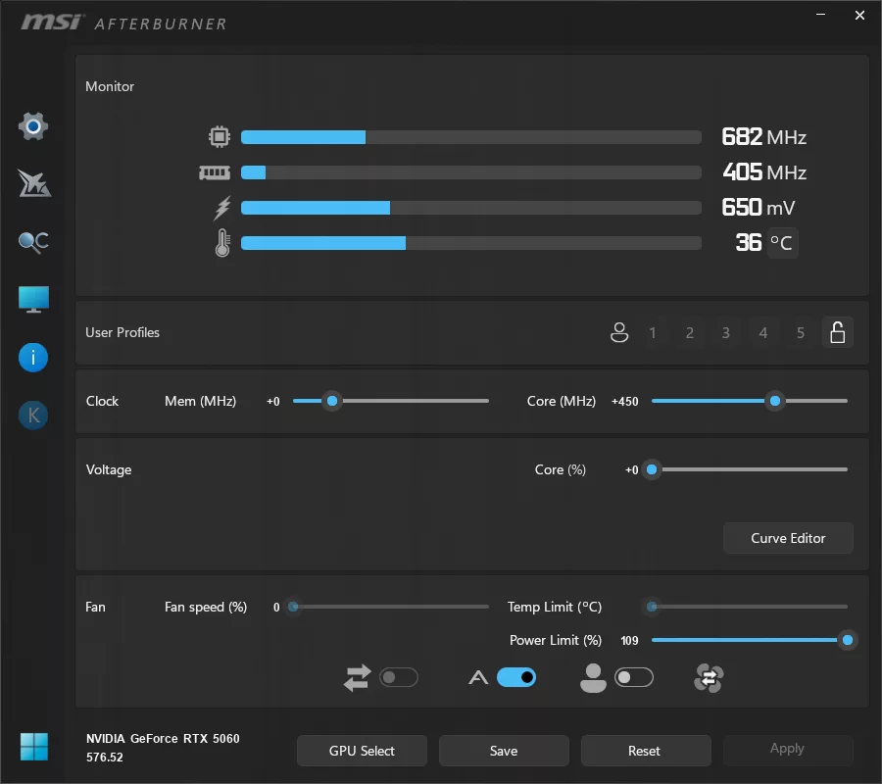Screen dimensions: 882x784
Task: Click the fan sync icon
Action: [709, 678]
